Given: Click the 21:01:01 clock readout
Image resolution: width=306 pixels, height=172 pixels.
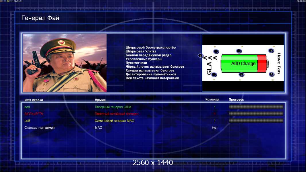Looking at the screenshot, I should tap(18, 1).
